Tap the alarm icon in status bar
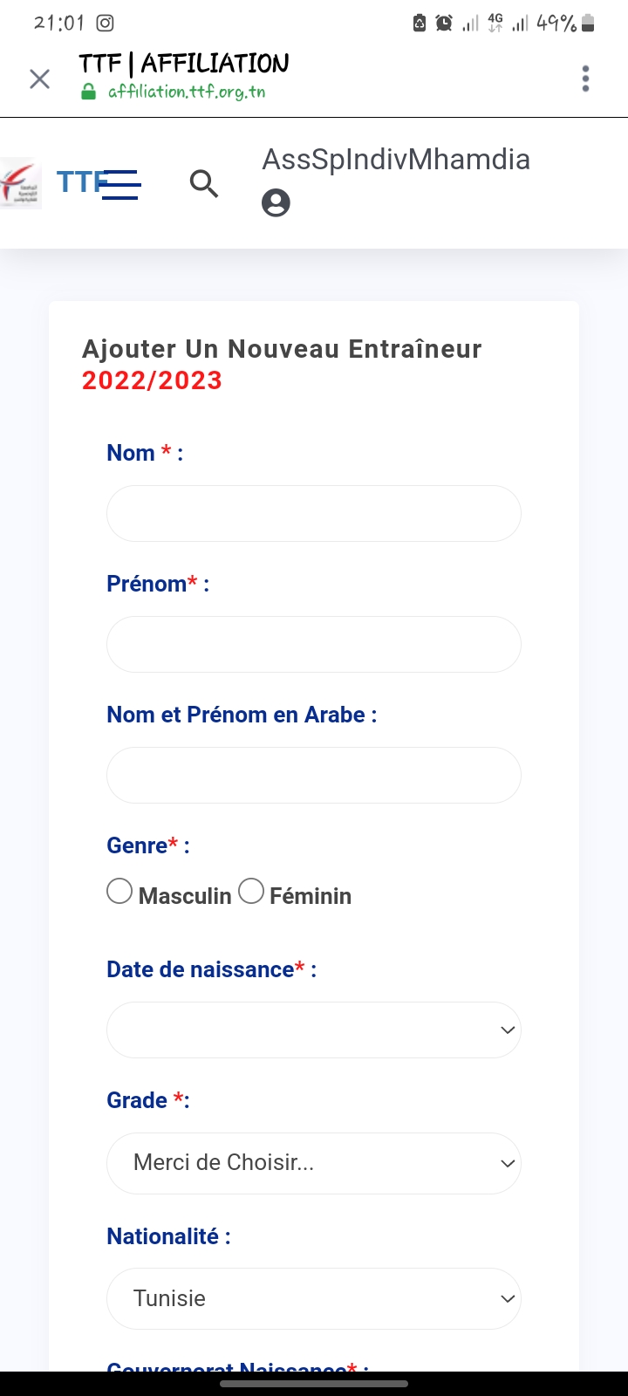Screen dimensions: 628x1396 444,24
